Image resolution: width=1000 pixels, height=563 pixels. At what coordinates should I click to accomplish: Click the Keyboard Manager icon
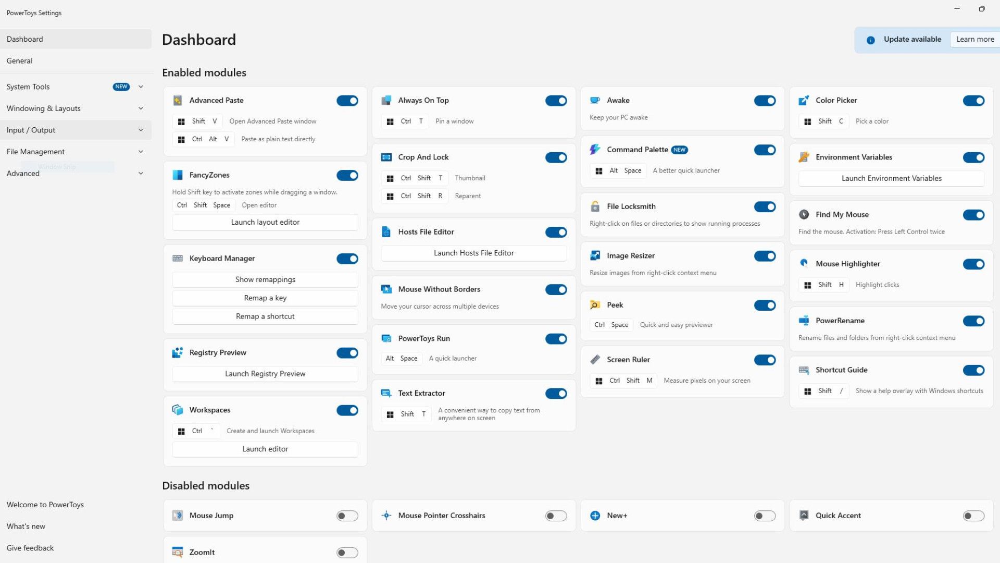(178, 258)
